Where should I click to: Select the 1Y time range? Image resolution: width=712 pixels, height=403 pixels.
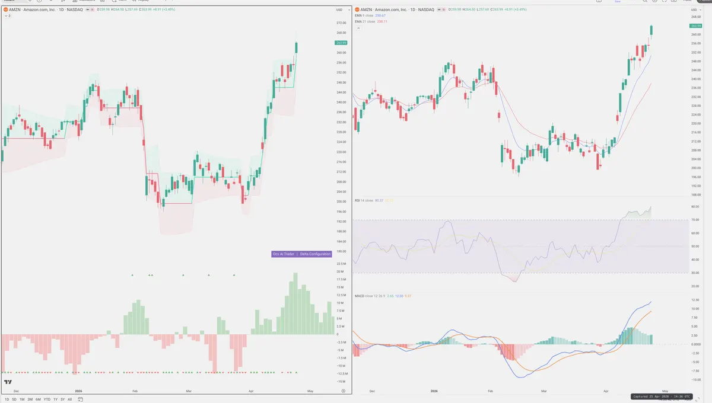pyautogui.click(x=55, y=399)
